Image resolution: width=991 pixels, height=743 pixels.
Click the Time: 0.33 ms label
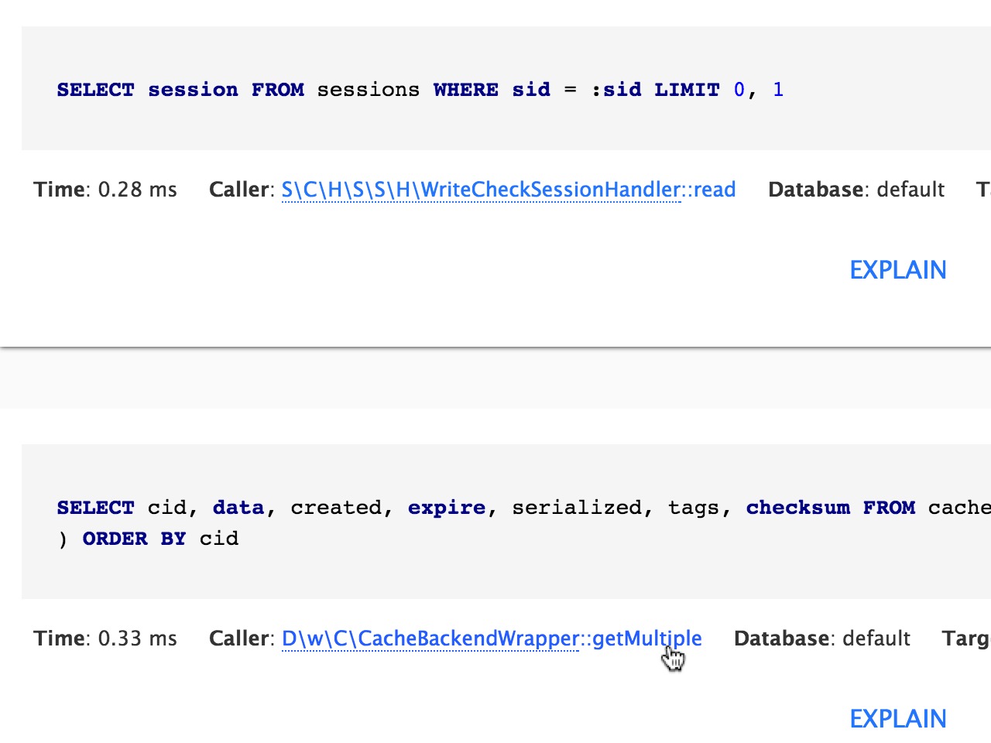click(105, 639)
